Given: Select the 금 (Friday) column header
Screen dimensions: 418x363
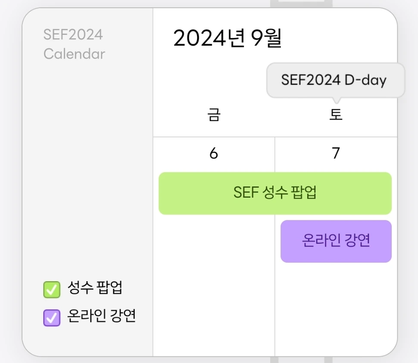Looking at the screenshot, I should 214,115.
